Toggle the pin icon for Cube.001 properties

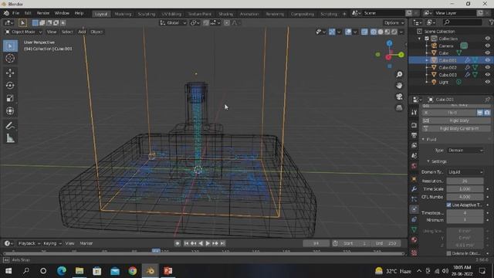487,100
